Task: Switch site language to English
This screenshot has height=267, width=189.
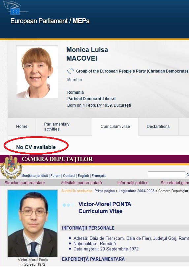Action: (x=83, y=176)
